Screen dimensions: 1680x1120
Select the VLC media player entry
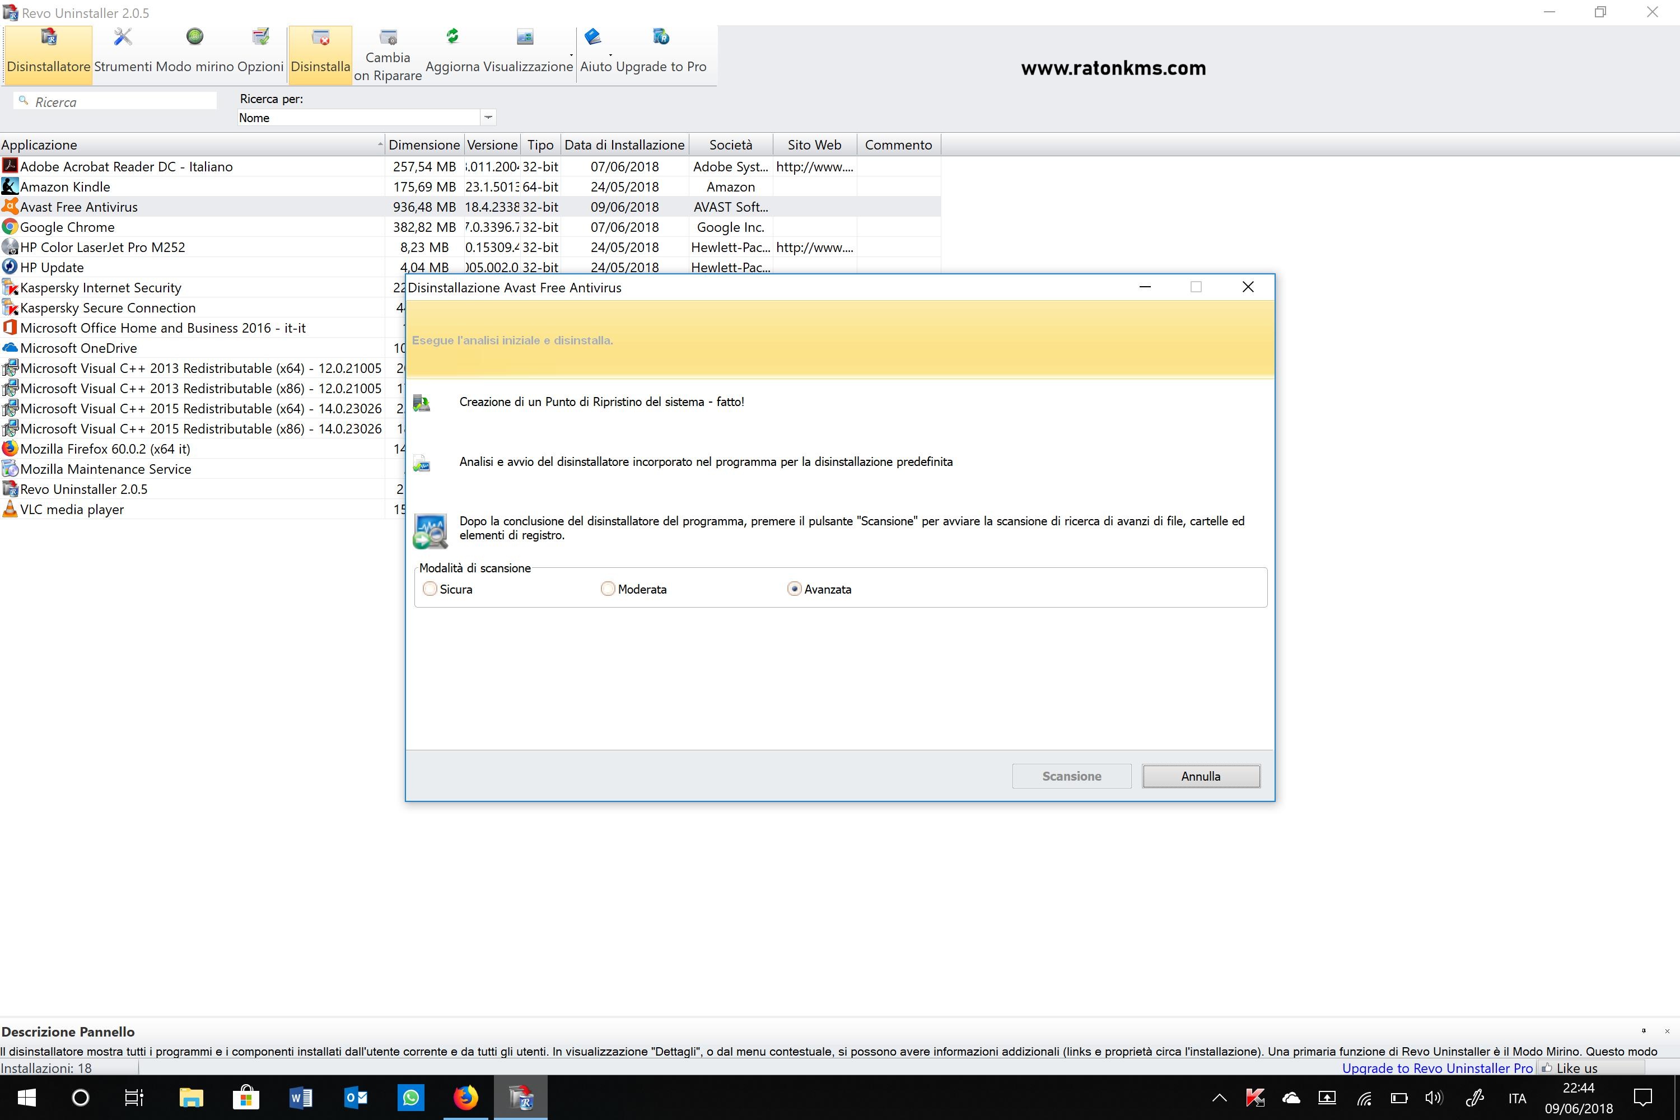(202, 509)
